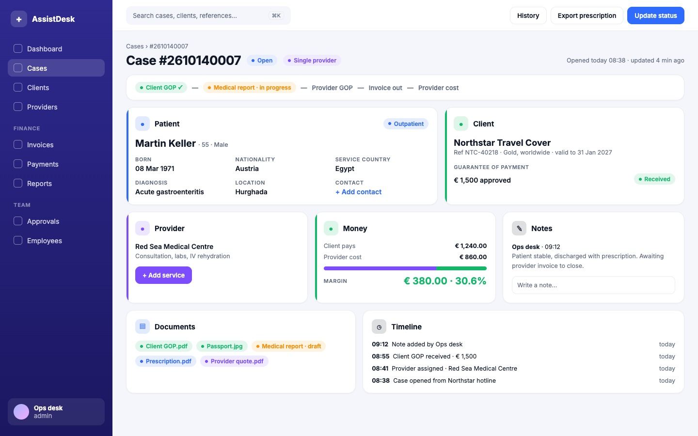The image size is (698, 436).
Task: Click the Invoices sidebar icon box
Action: tap(18, 144)
